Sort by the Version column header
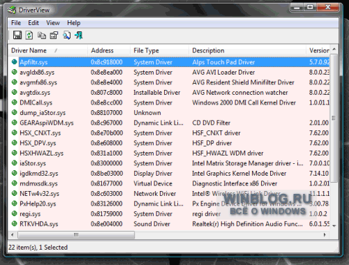 318,50
